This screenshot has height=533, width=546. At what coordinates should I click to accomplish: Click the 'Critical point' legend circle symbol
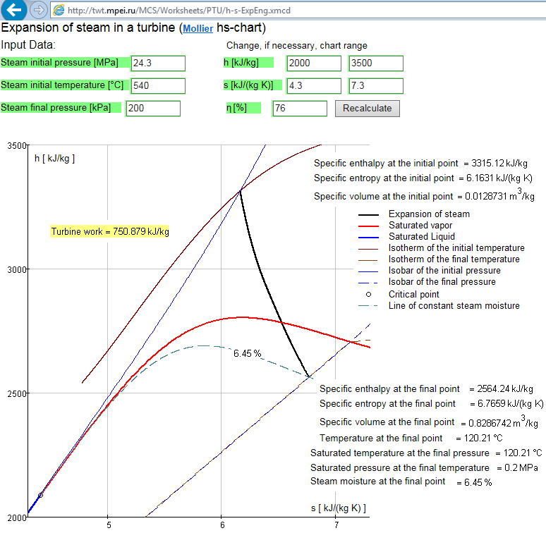368,294
